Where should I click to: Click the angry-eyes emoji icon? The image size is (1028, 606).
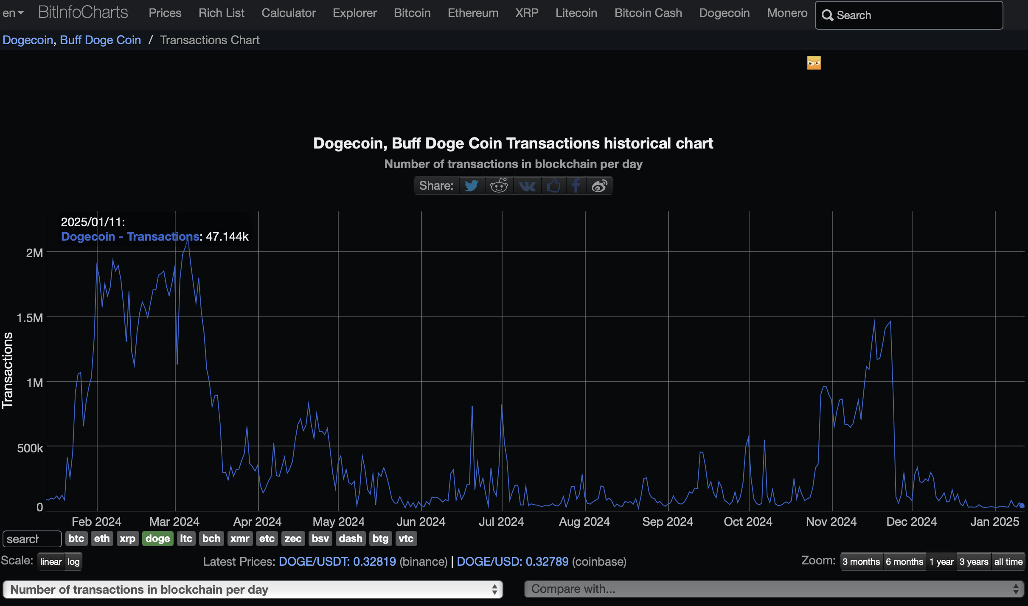click(x=814, y=63)
